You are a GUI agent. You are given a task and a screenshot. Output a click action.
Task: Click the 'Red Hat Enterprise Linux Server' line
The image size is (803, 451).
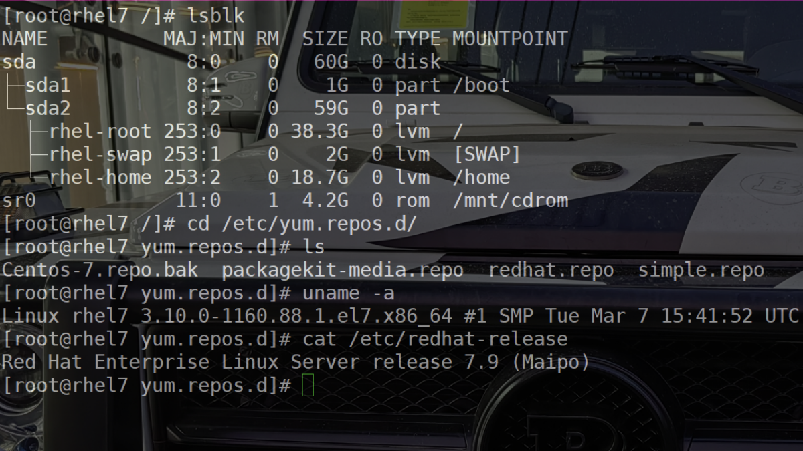(181, 362)
